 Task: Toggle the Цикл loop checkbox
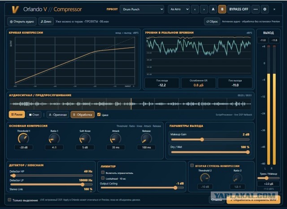99,115
